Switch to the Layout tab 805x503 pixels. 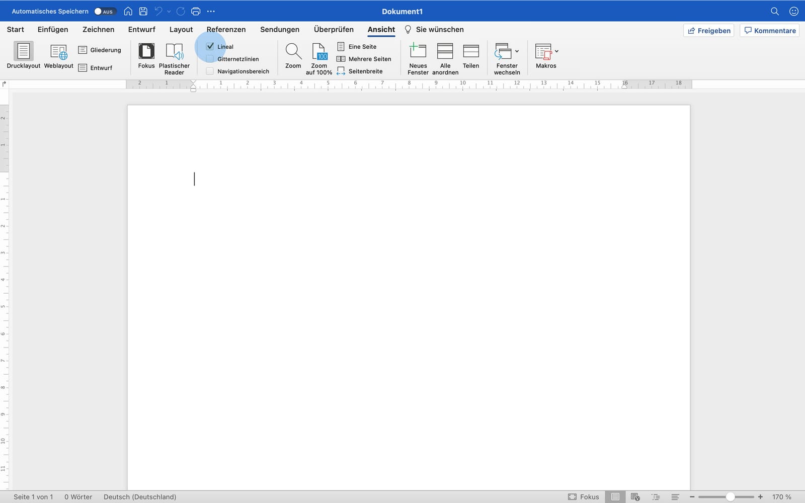pyautogui.click(x=181, y=29)
